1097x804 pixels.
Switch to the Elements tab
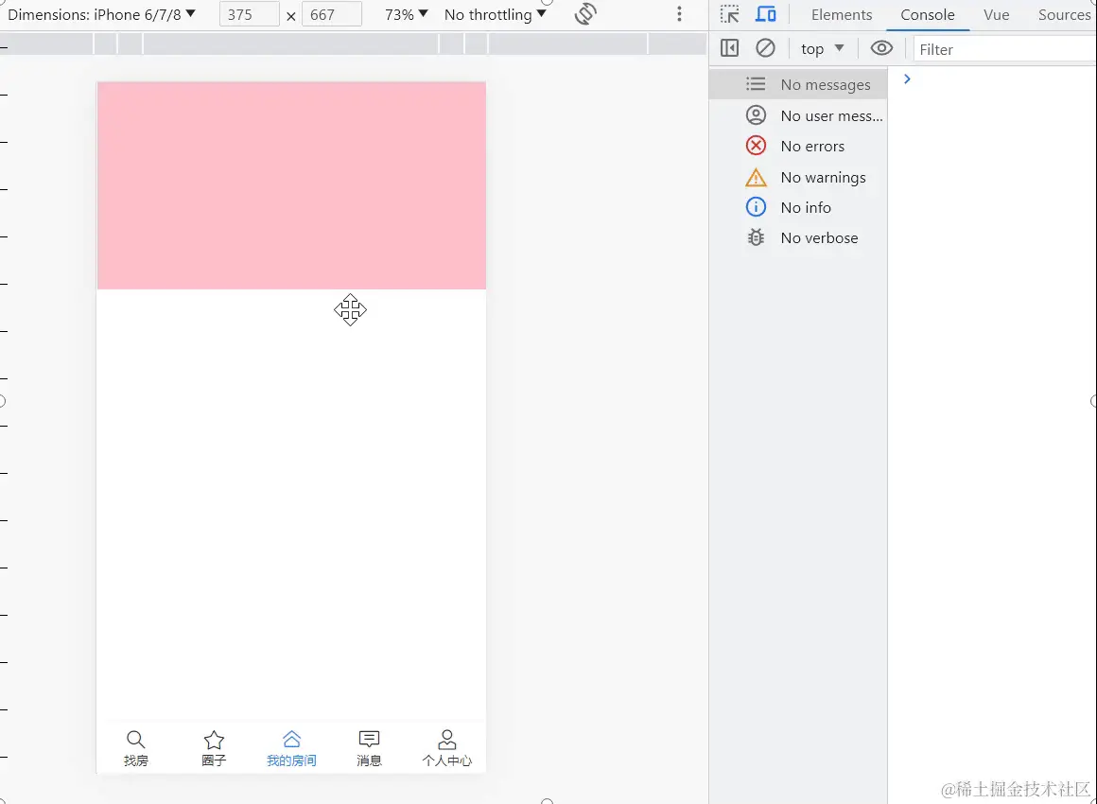tap(842, 15)
